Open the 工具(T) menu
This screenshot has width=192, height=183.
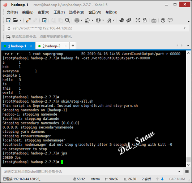(x=59, y=12)
